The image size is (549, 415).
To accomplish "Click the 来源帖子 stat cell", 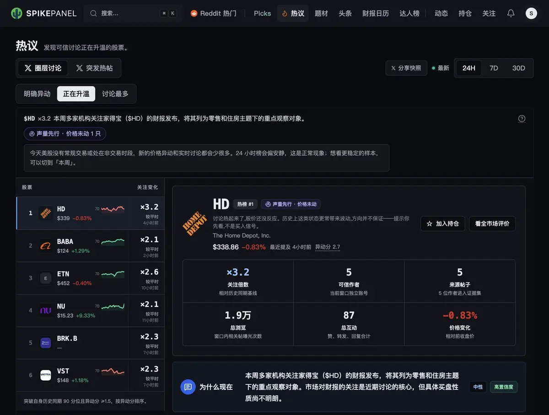I will point(460,281).
